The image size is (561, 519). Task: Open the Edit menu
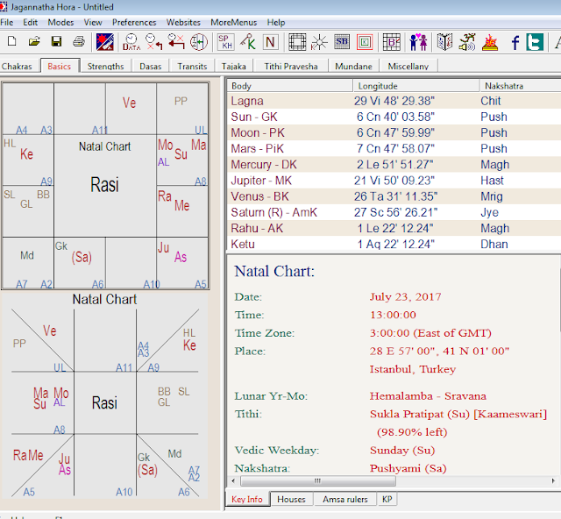[x=31, y=22]
